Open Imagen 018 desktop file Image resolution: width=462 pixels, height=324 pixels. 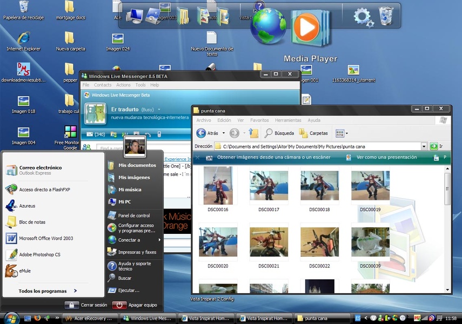tap(23, 105)
